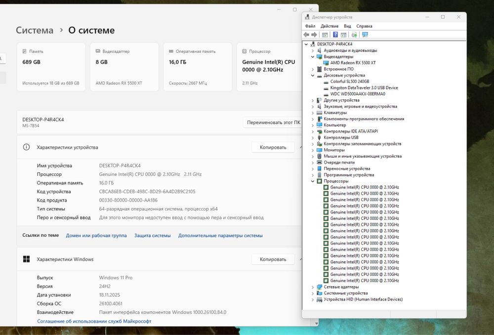Select Программные устройства tree item
The image size is (494, 335).
(x=349, y=175)
